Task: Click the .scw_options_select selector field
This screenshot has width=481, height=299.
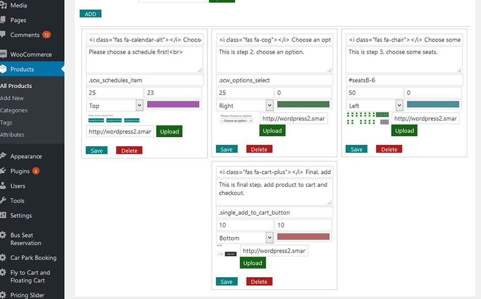Action: [x=275, y=80]
